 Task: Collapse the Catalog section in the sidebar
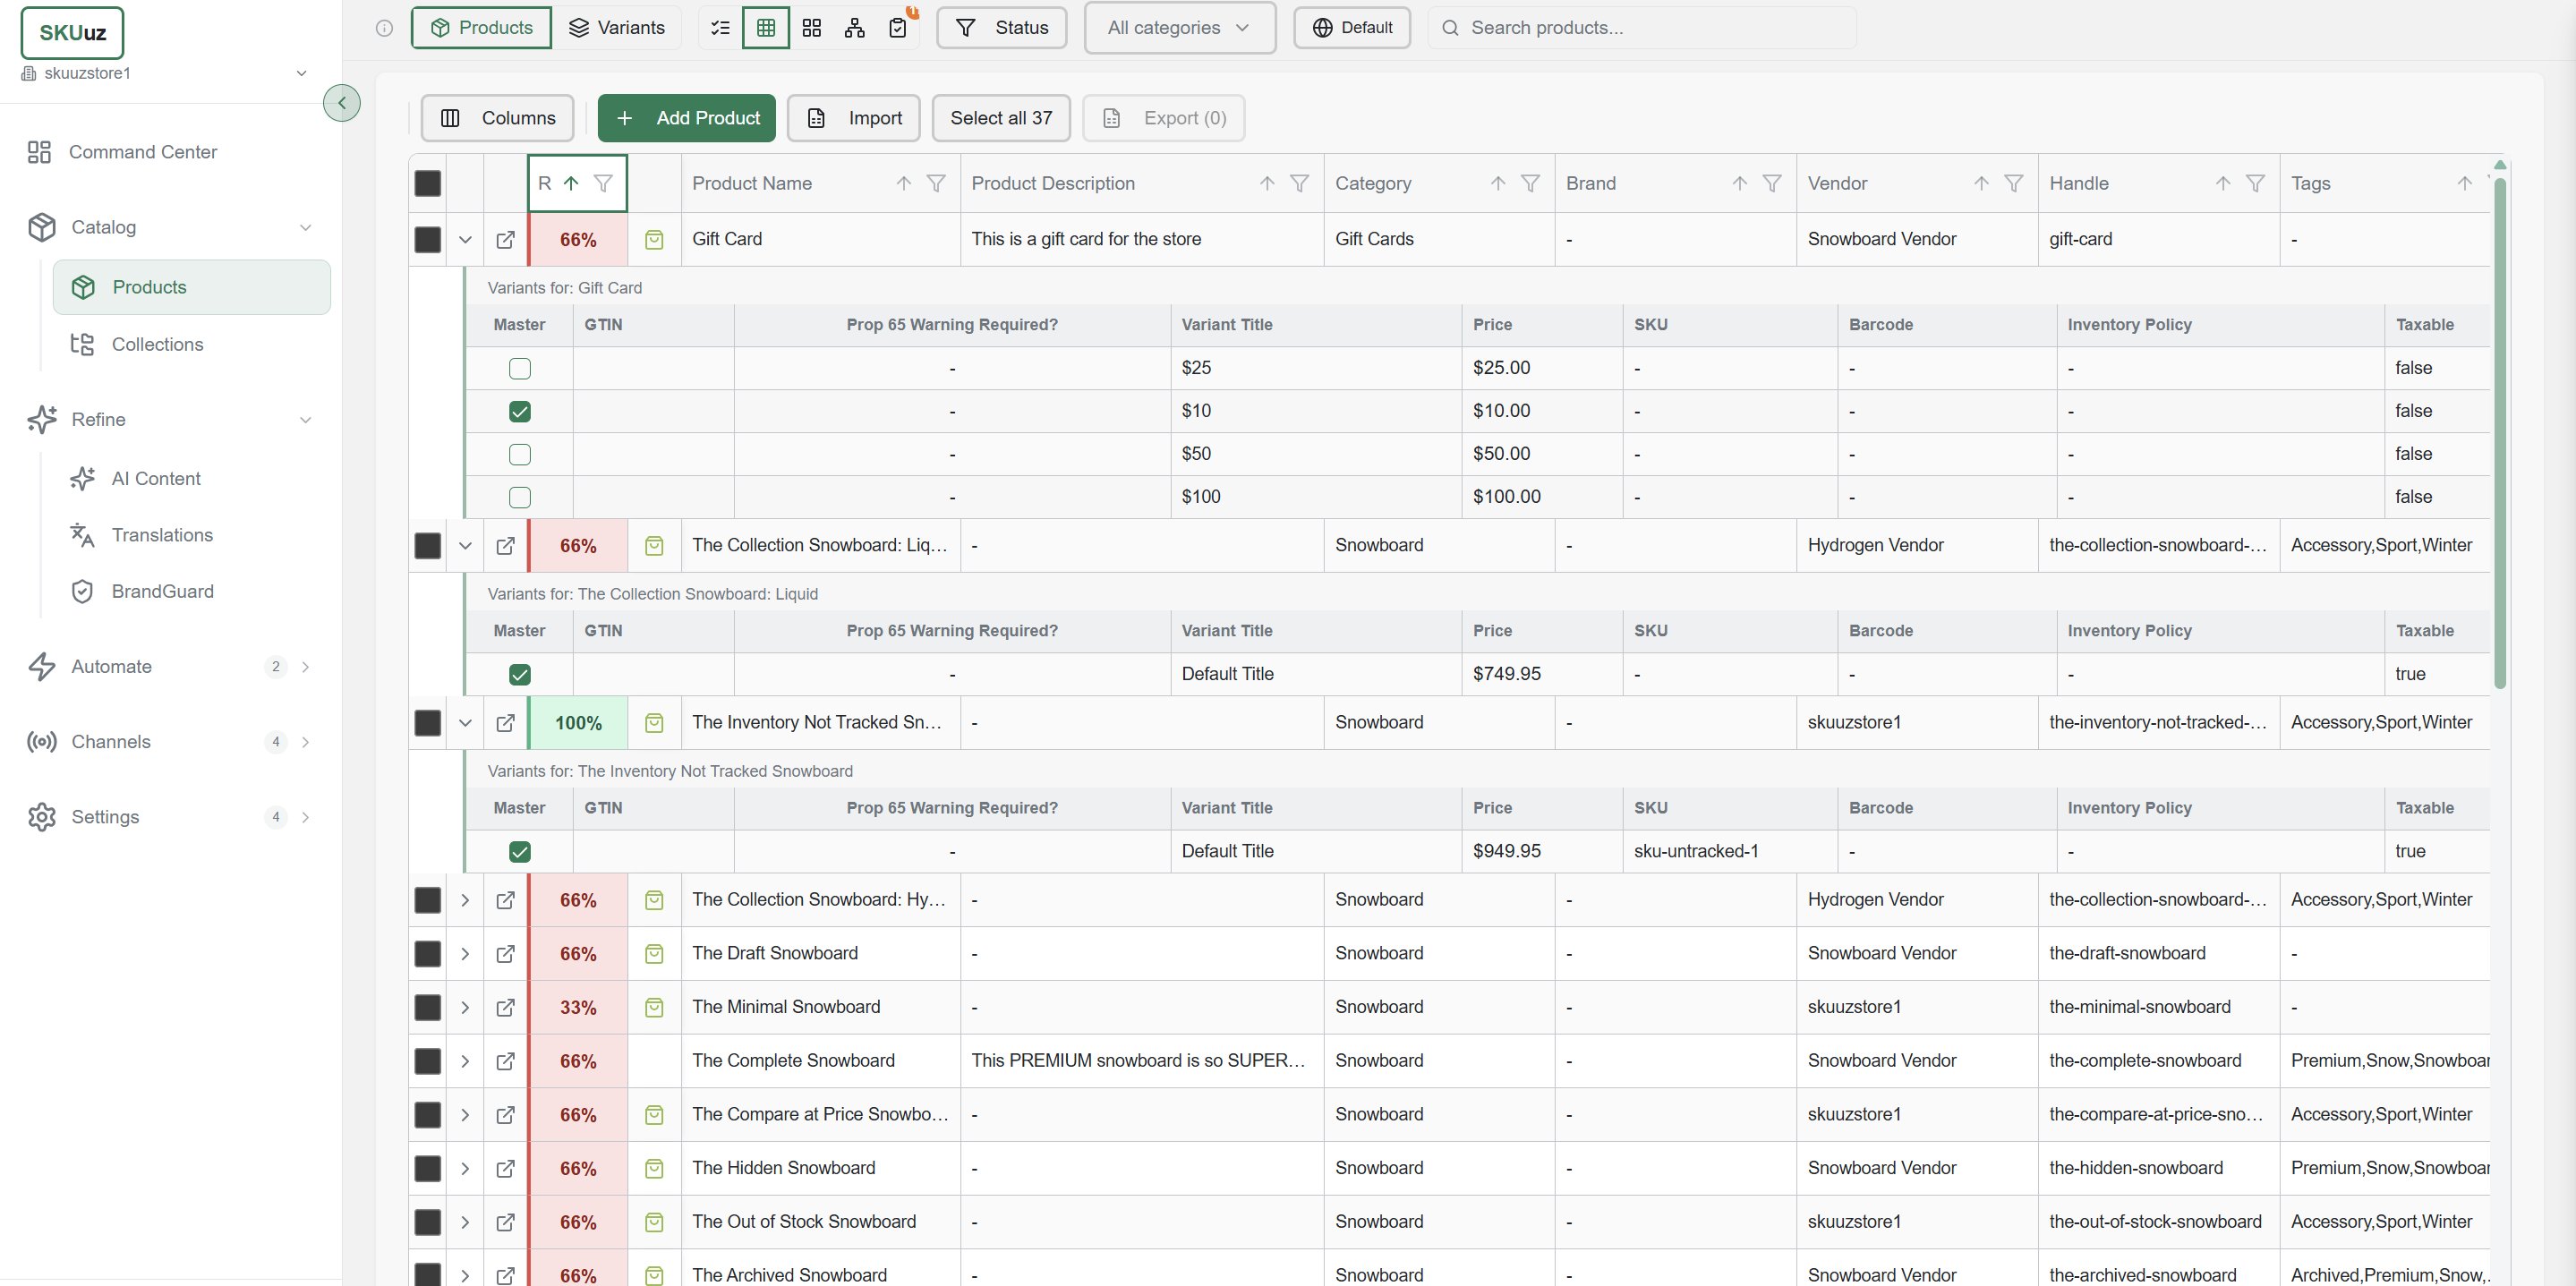(x=306, y=227)
